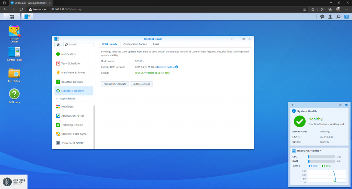Click the Control Panel taskbar icon
352x189 pixels.
(27, 16)
